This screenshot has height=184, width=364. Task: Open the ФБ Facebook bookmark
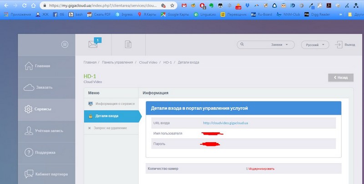[x=59, y=15]
